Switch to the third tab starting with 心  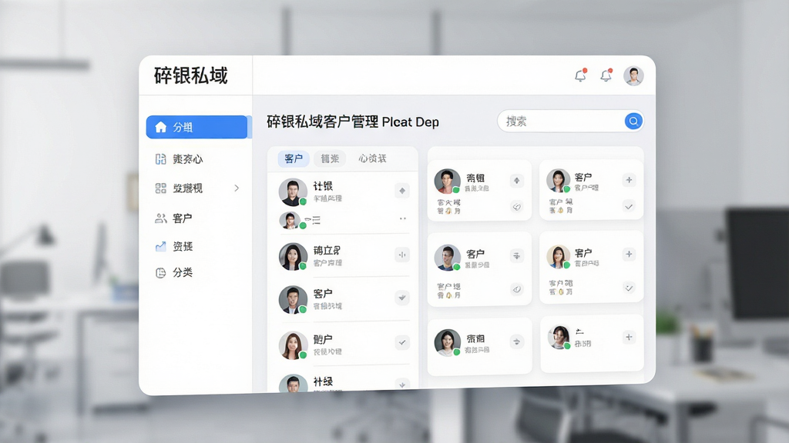[x=372, y=158]
